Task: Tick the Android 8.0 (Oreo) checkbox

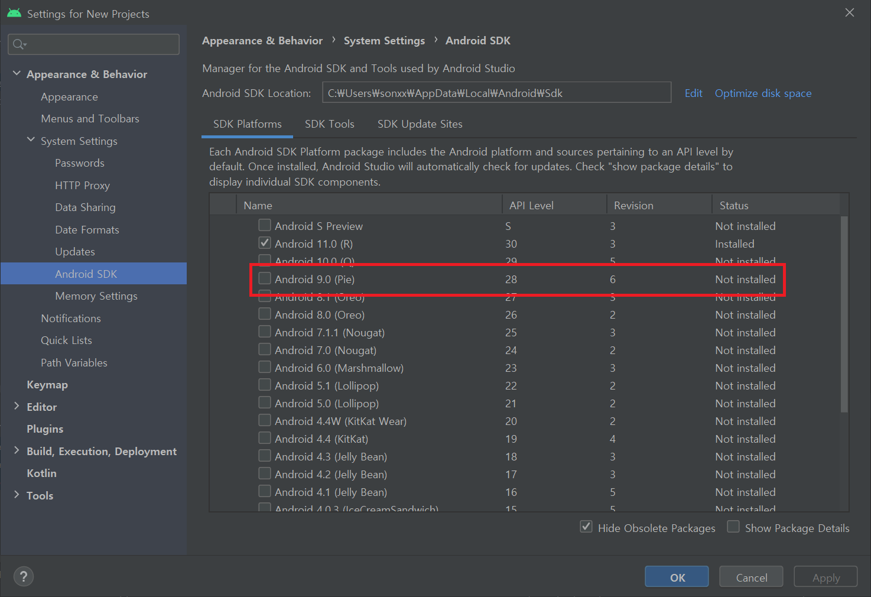Action: click(x=265, y=314)
